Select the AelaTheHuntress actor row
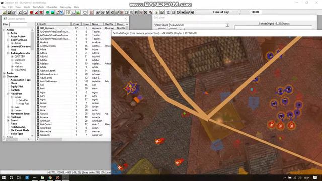 click(74, 81)
